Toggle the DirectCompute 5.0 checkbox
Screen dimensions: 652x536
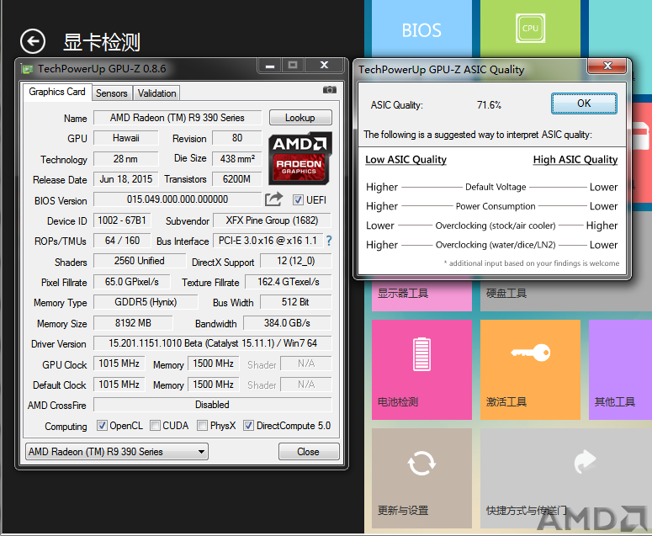pos(249,426)
